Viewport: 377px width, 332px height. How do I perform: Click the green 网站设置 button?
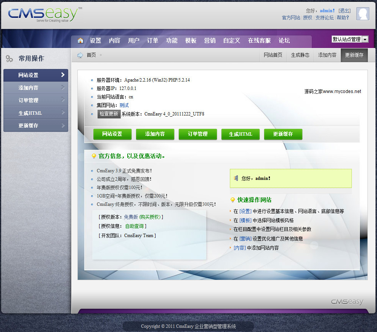(112, 134)
